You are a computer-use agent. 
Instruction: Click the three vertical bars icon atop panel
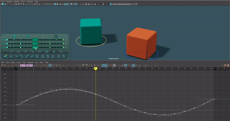click(28, 37)
